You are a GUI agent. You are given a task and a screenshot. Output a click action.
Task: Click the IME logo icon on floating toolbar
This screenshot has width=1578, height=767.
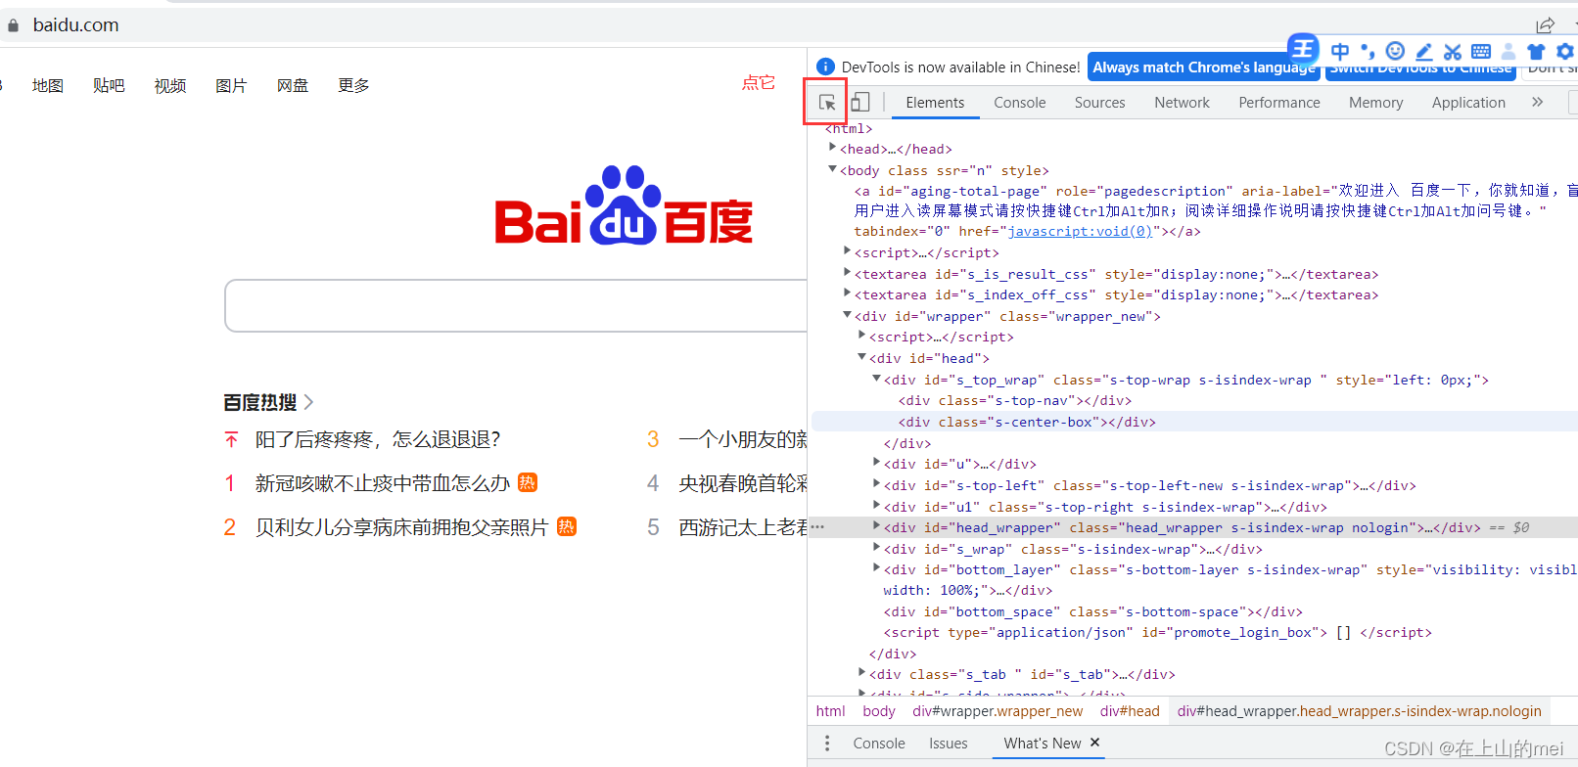(x=1303, y=48)
